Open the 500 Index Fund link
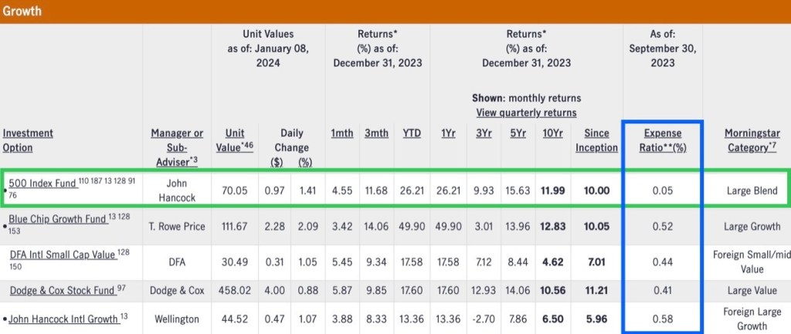This screenshot has width=791, height=334. click(x=42, y=184)
